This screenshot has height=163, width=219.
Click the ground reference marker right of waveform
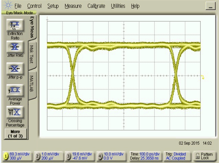point(203,77)
